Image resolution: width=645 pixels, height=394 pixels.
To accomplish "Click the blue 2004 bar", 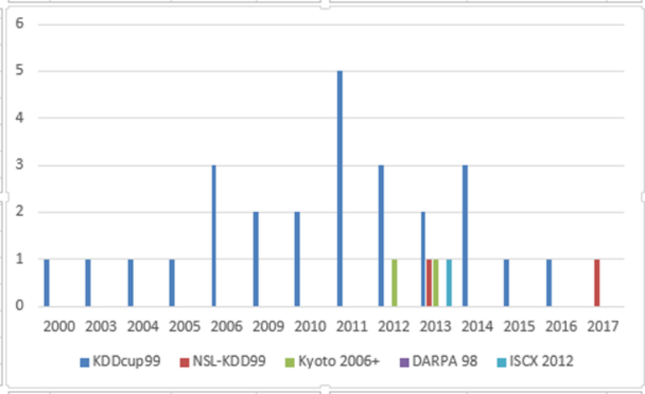I will click(131, 283).
